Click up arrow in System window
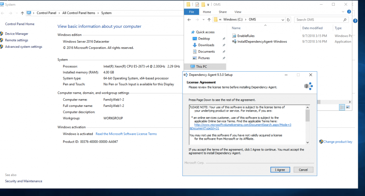This screenshot has width=365, height=196. 22,13
